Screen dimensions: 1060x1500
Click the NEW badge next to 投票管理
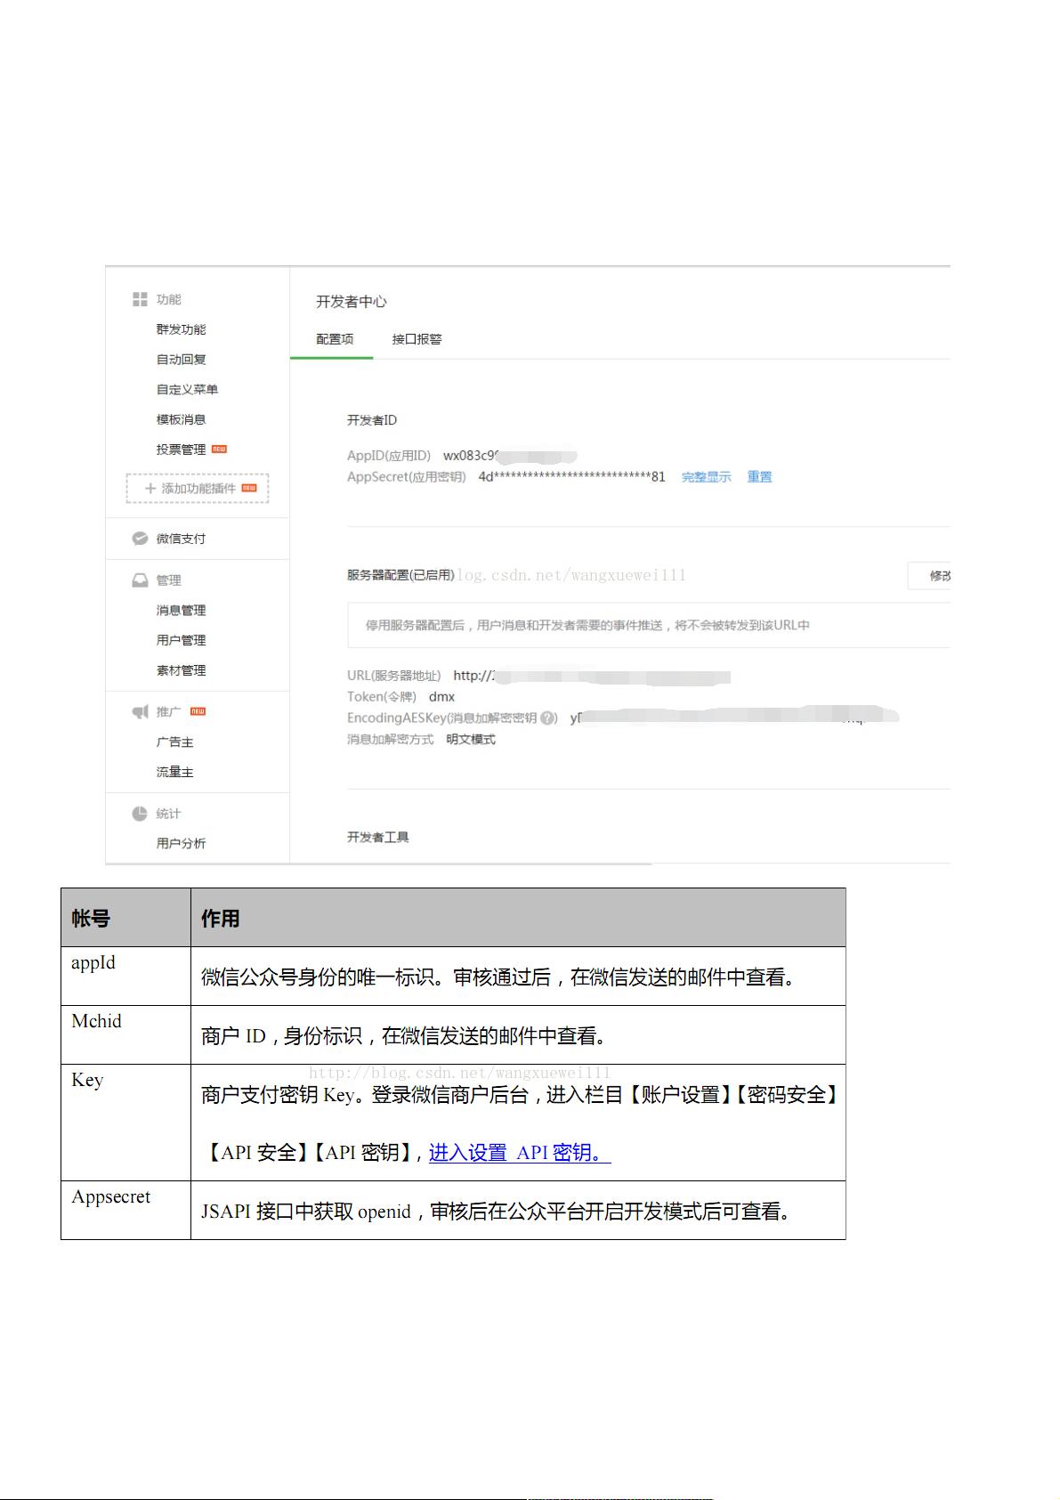tap(219, 450)
